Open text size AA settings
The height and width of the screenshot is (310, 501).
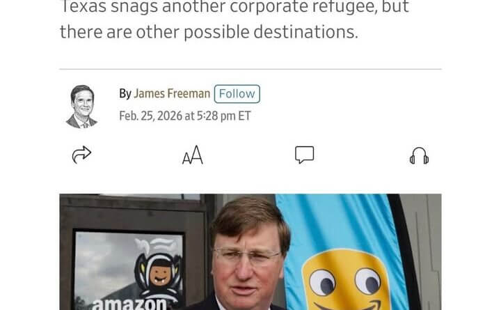[193, 155]
